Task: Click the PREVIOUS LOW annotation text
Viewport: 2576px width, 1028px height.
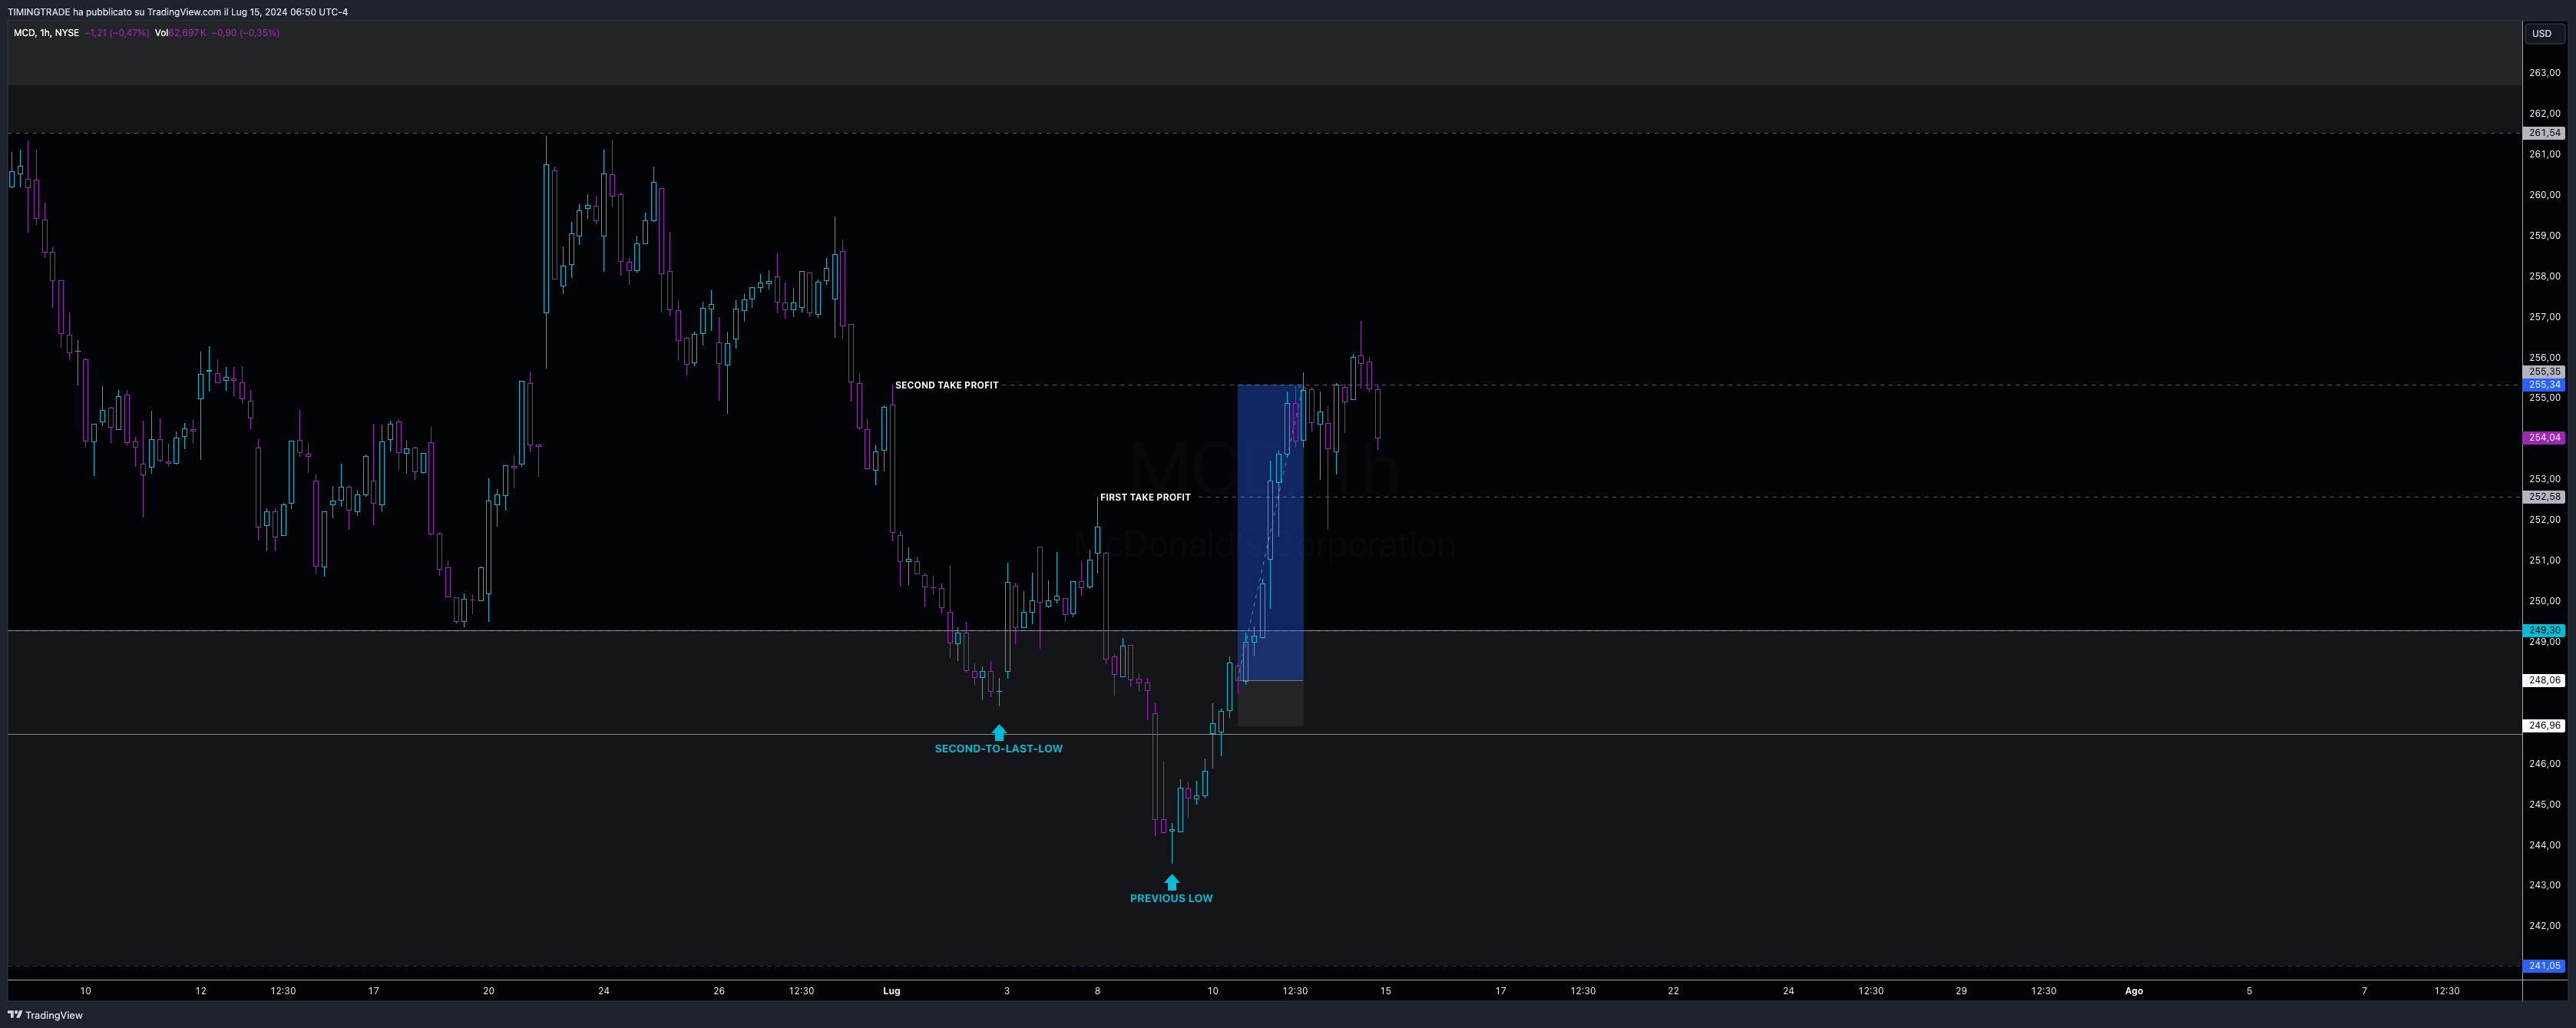Action: [1171, 898]
